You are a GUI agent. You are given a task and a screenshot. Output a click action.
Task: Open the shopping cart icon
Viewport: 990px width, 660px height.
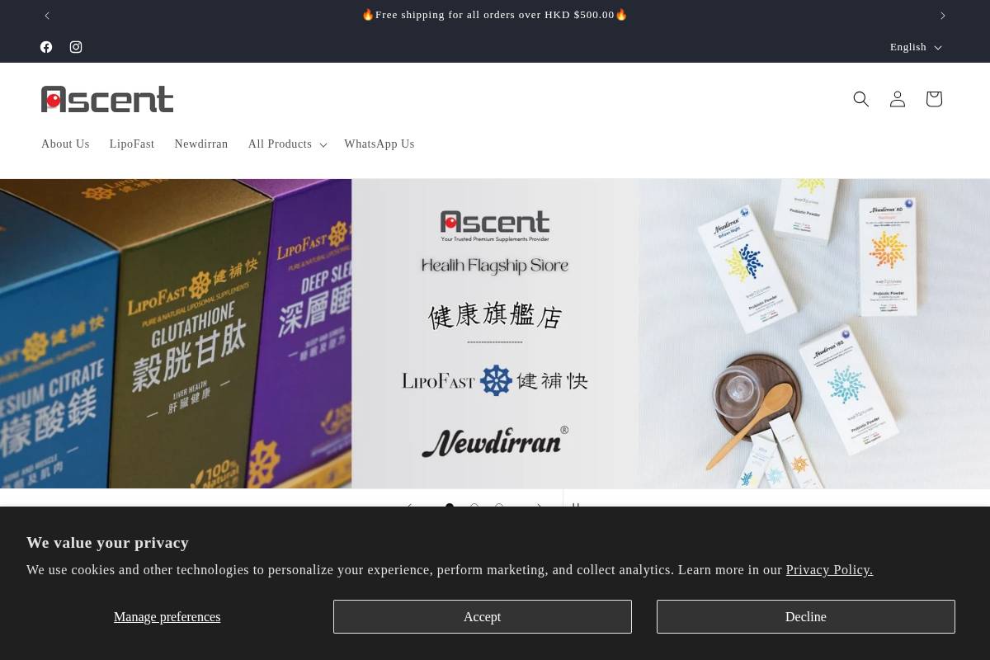(x=934, y=99)
